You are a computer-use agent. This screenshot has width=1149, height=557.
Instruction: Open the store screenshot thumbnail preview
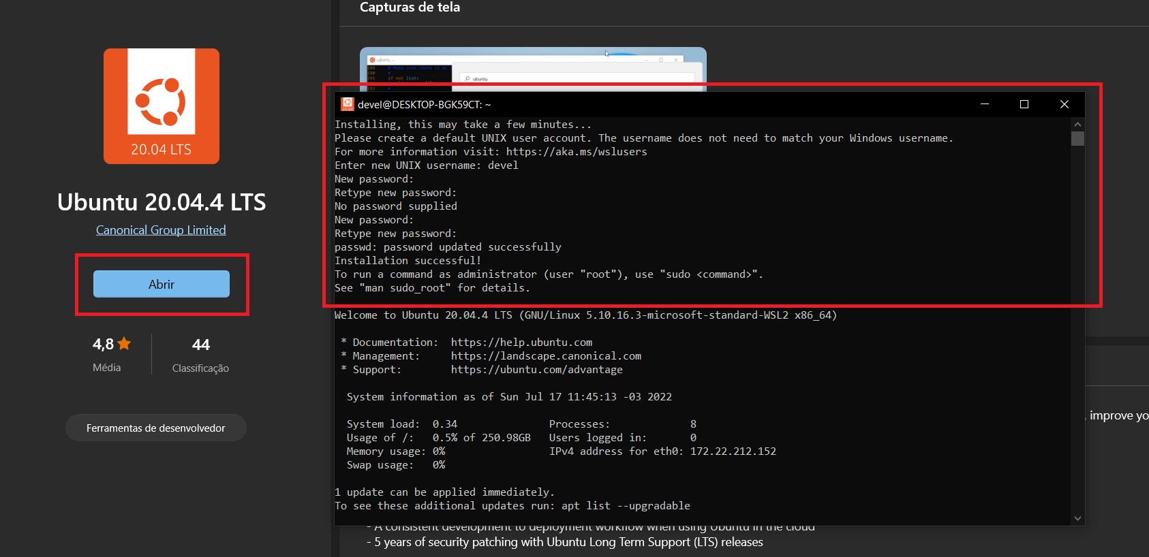coord(532,67)
